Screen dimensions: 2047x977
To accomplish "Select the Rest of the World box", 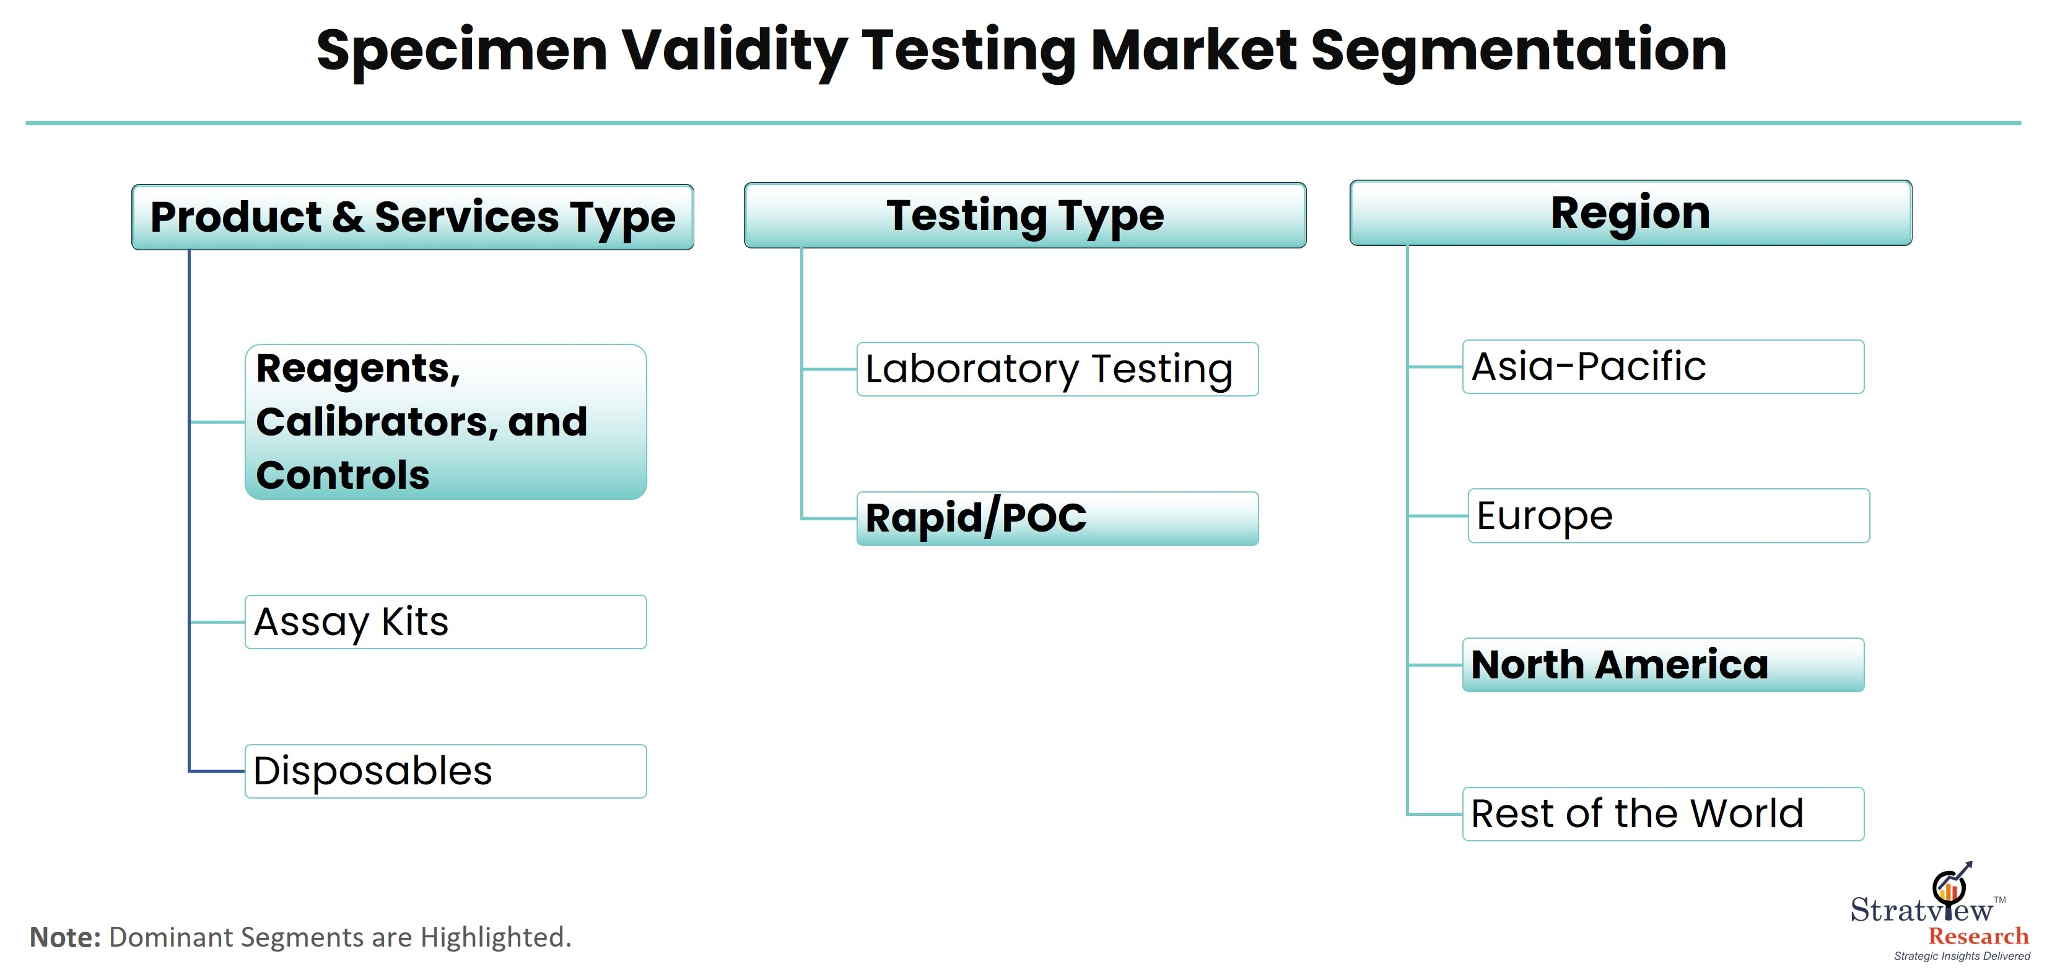I will click(x=1663, y=814).
